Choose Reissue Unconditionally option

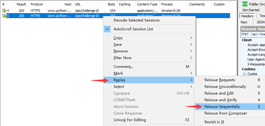[225, 87]
